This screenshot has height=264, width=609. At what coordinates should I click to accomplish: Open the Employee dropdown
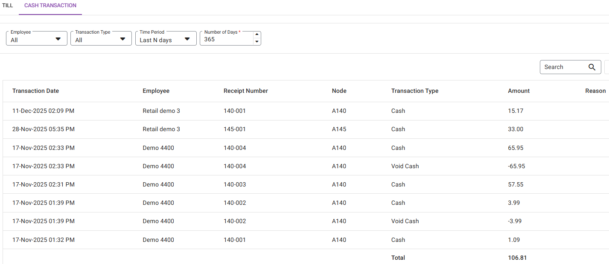(x=37, y=39)
